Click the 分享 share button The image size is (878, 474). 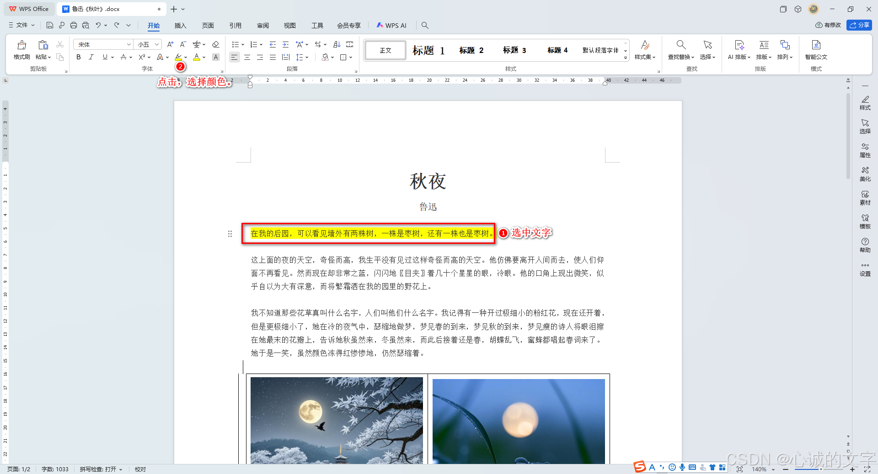860,25
